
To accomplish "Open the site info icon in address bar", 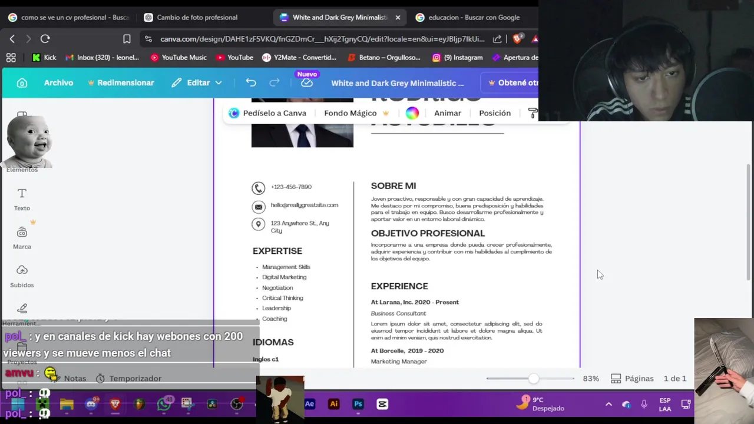I will pos(148,39).
